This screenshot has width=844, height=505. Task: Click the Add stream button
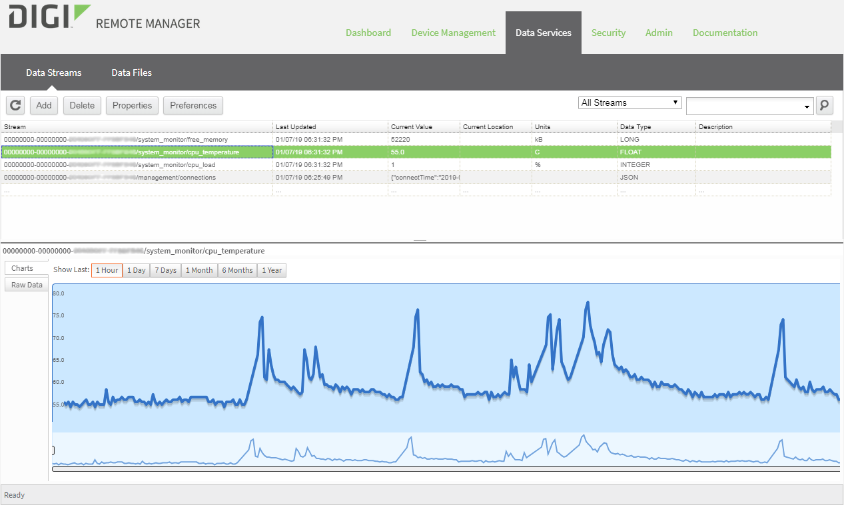44,105
